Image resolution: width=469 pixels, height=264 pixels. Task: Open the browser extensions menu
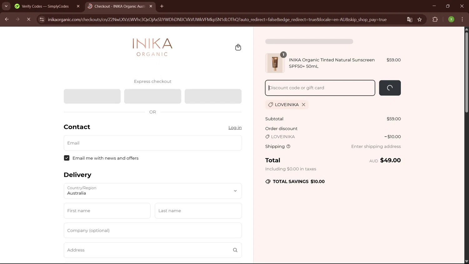click(435, 19)
